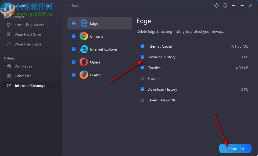Enable the Session checkbox
Screen dimensions: 258x156
pos(142,78)
